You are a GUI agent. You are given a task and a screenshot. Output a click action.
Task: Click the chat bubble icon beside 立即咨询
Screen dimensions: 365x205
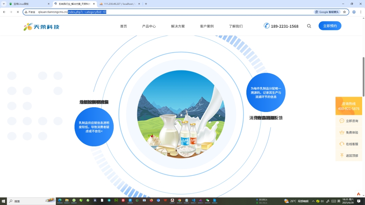coord(342,120)
